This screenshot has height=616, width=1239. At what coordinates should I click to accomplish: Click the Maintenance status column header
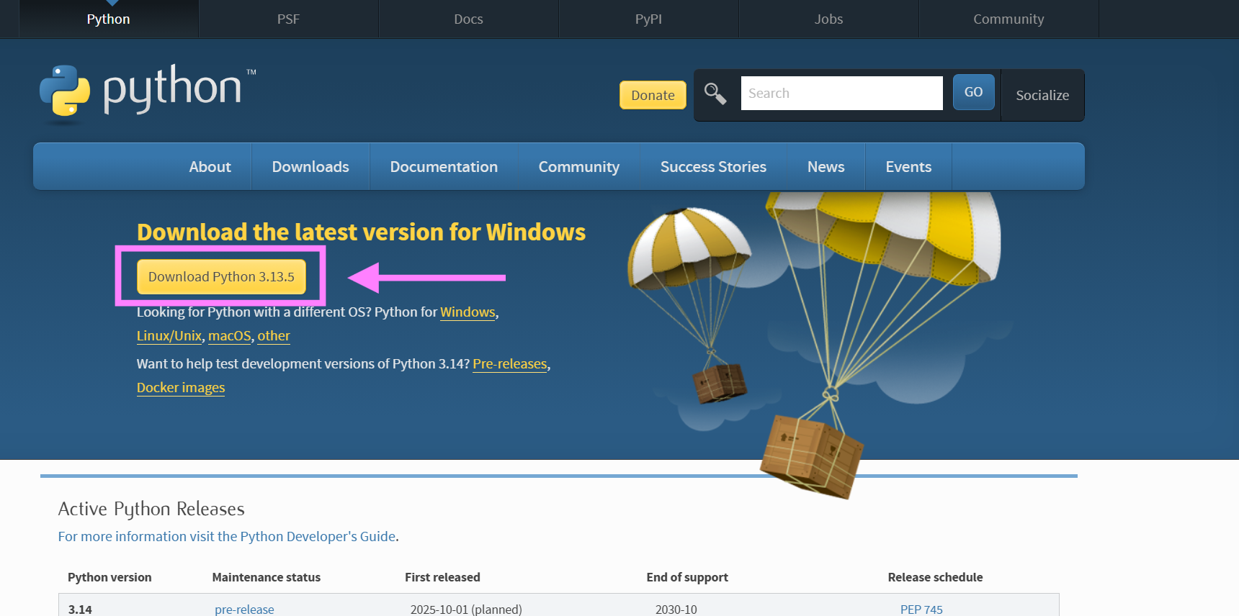267,577
